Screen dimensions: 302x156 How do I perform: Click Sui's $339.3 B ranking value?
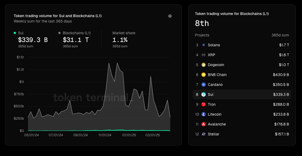coord(281,94)
